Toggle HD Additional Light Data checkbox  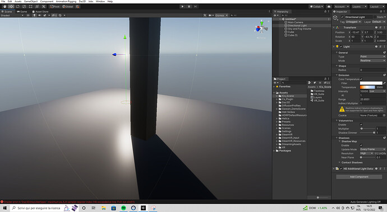(x=341, y=169)
